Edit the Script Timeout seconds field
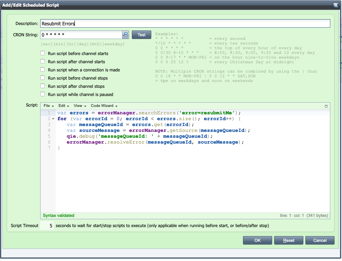The image size is (342, 261). [47, 225]
